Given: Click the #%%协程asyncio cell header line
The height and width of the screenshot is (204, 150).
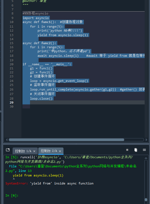Looking at the screenshot, I should point(35,13).
